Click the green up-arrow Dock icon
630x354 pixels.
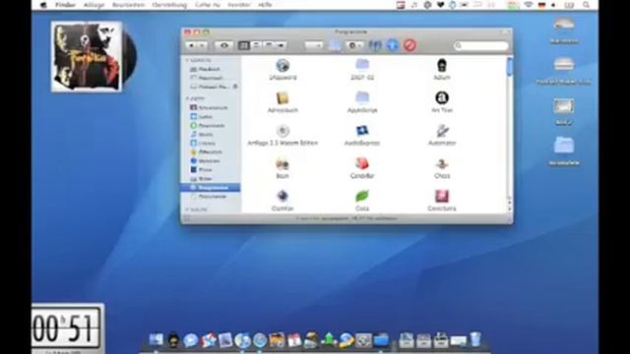point(329,340)
